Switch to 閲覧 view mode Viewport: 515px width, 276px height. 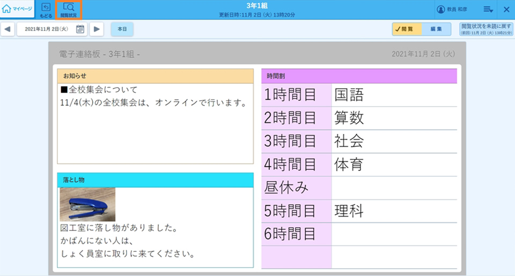407,29
